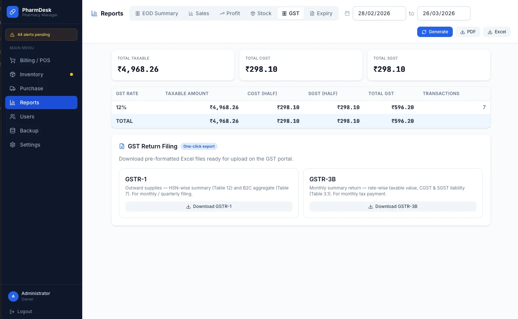Go to Billing / POS
This screenshot has height=319, width=518.
point(41,60)
